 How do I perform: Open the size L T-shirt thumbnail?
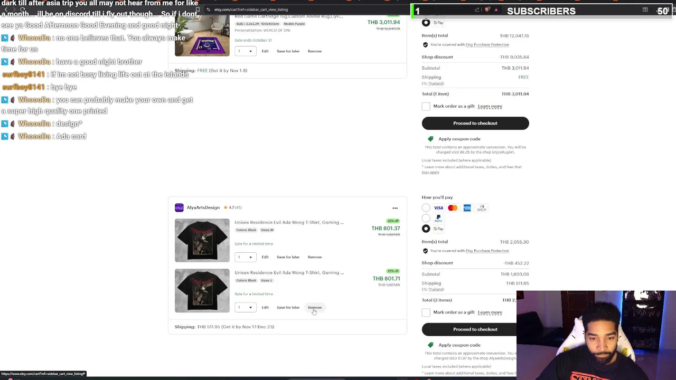pos(202,290)
